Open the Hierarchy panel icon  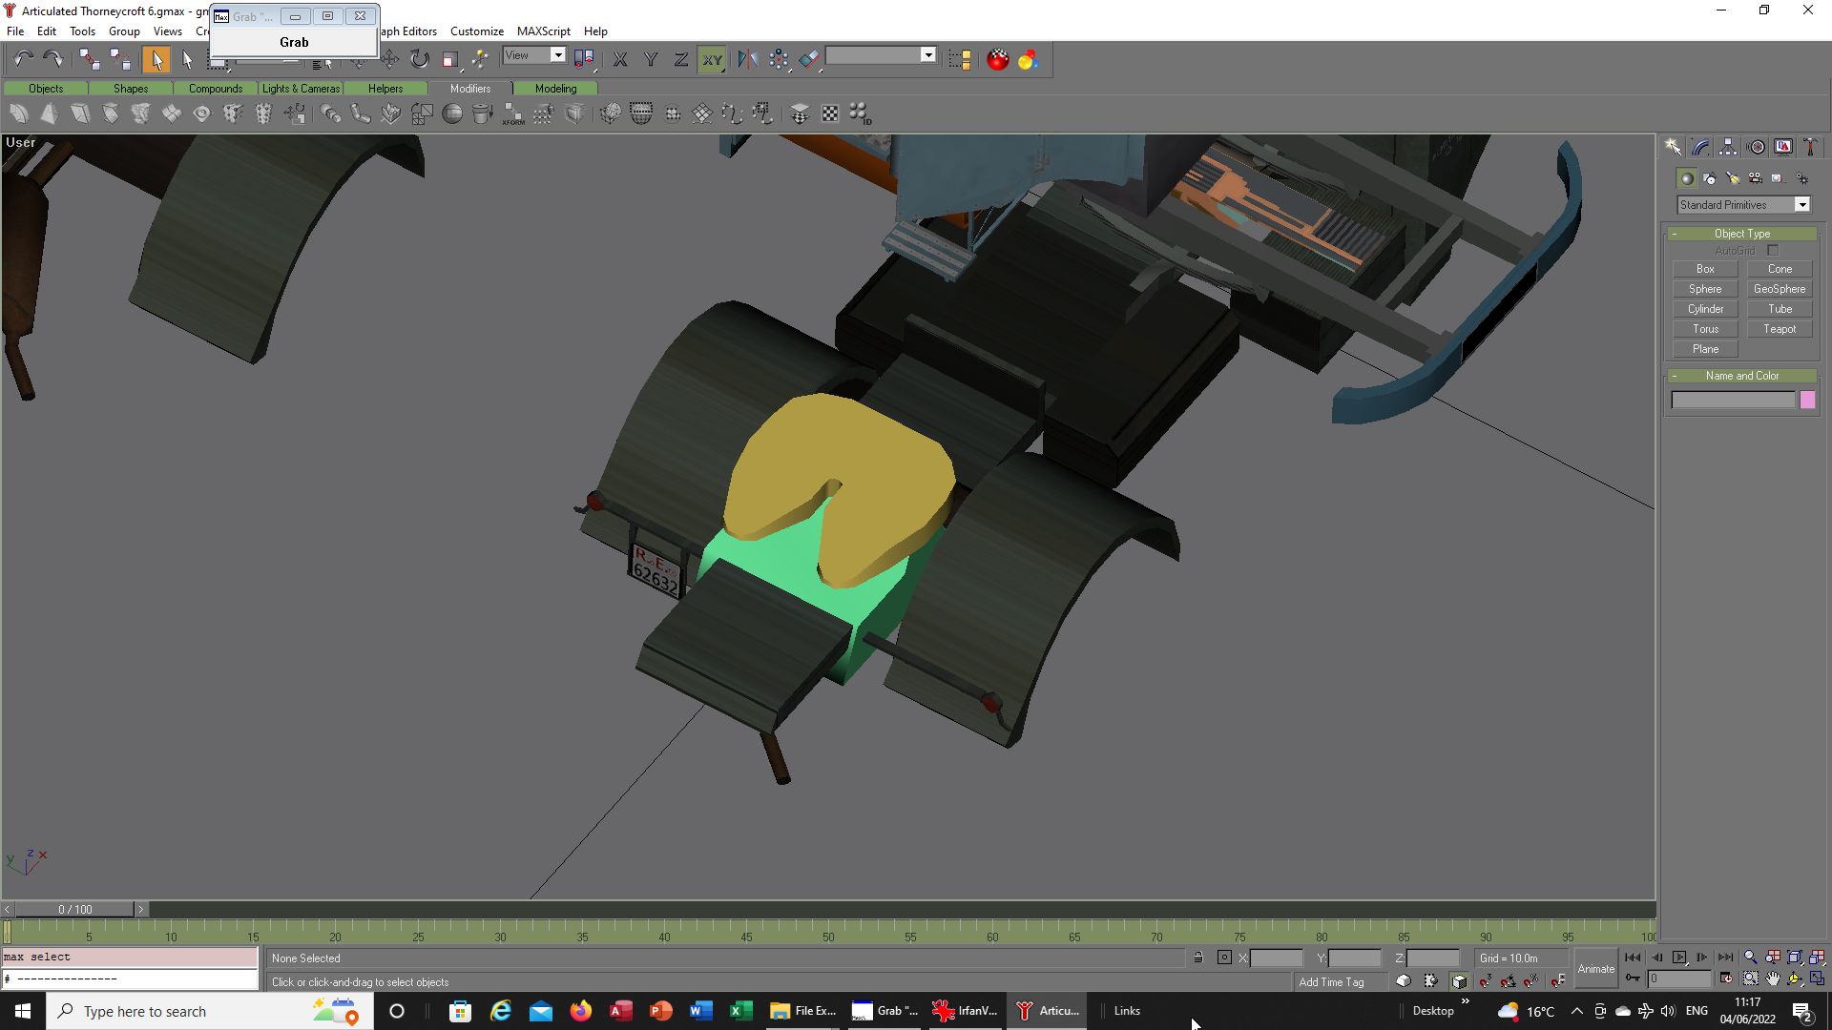coord(1728,147)
